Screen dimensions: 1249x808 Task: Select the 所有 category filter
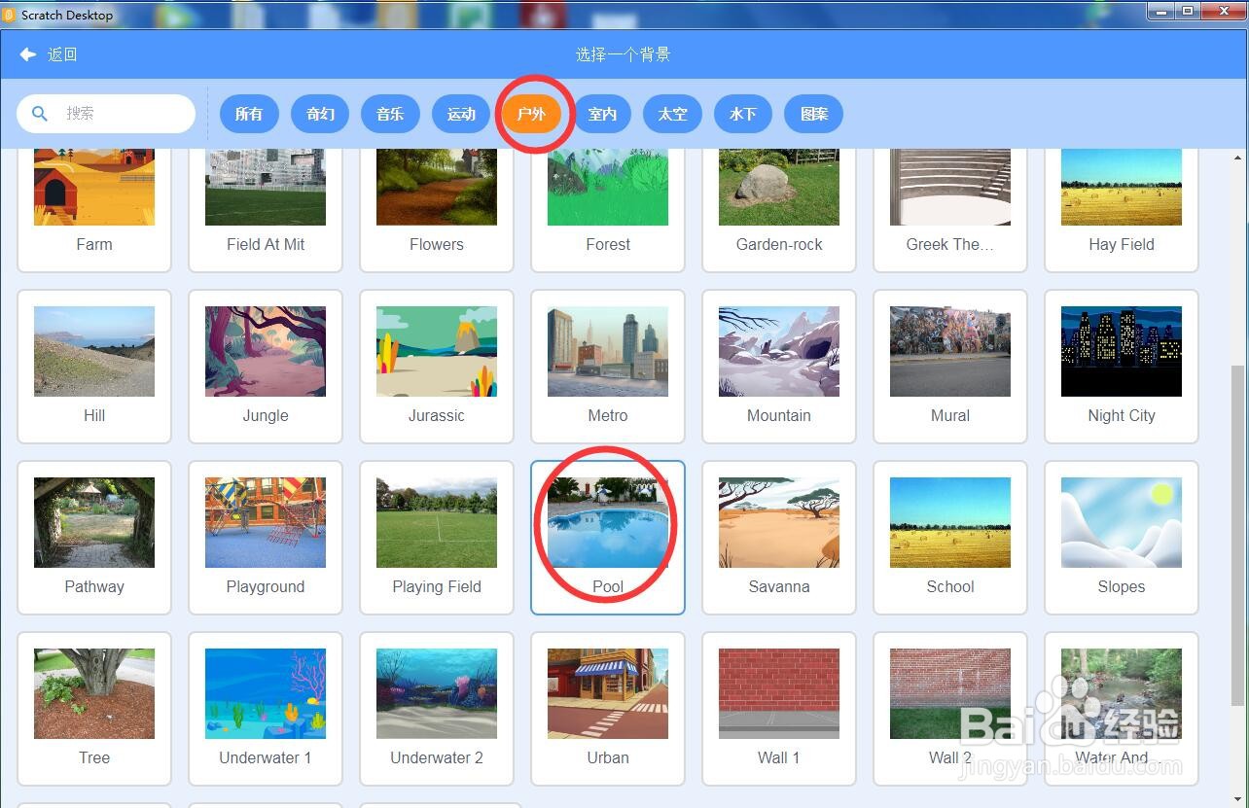pos(249,114)
